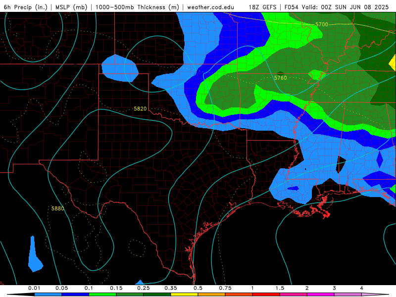Click the '0.75' legend value
Image resolution: width=396 pixels, height=297 pixels.
coord(225,288)
